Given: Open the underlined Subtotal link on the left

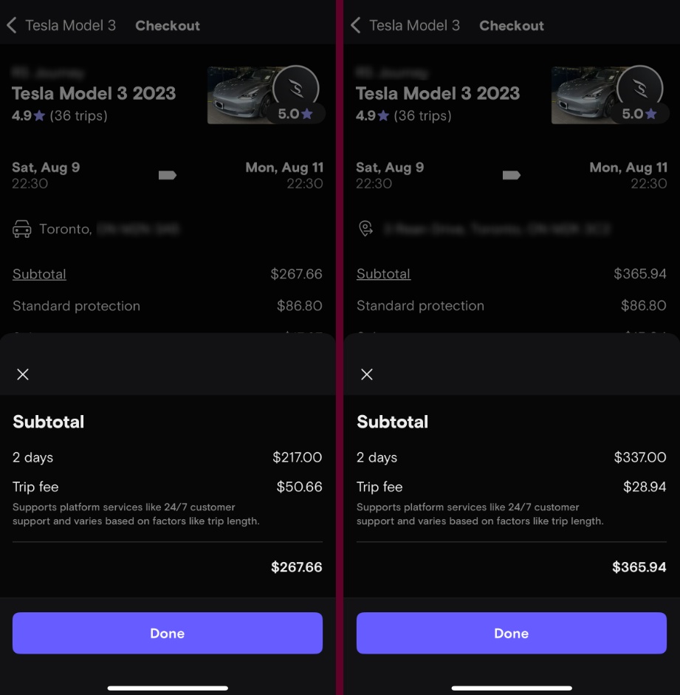Looking at the screenshot, I should 39,274.
